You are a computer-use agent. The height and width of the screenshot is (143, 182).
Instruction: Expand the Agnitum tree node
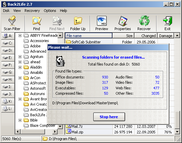20,57
